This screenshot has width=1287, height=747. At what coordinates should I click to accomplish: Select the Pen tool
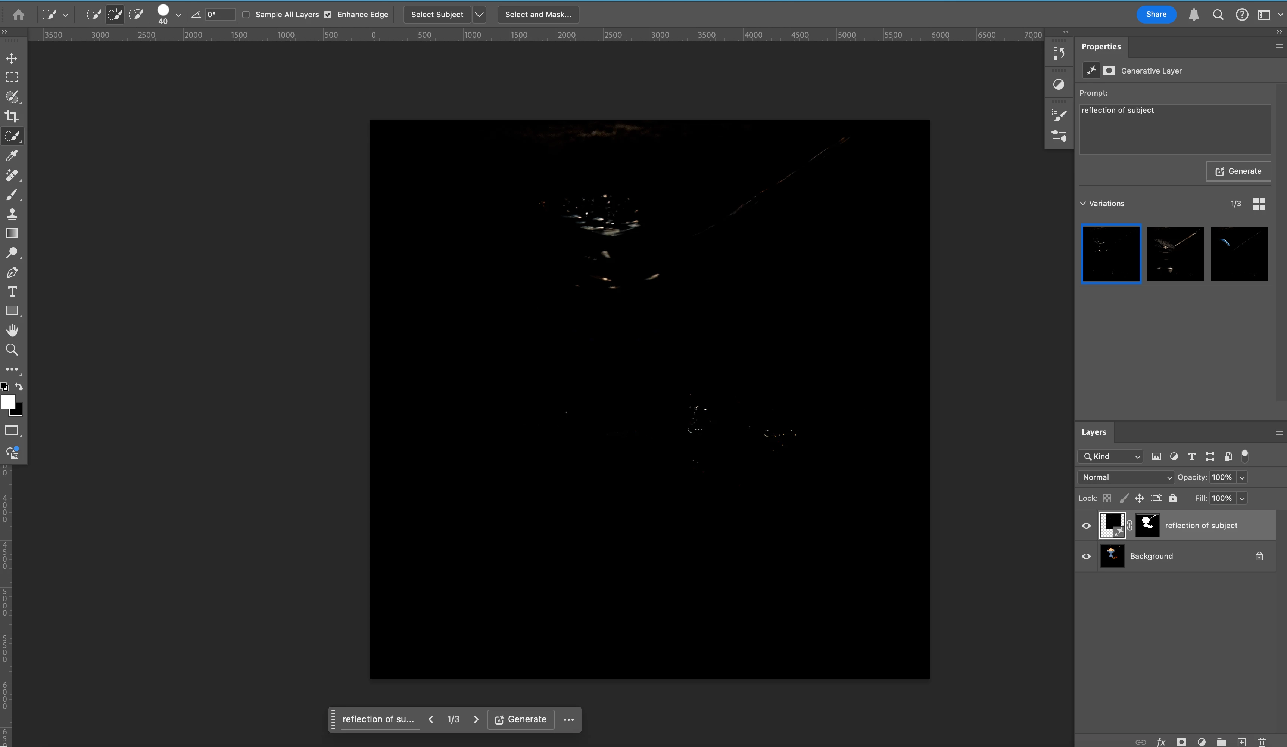pos(12,272)
